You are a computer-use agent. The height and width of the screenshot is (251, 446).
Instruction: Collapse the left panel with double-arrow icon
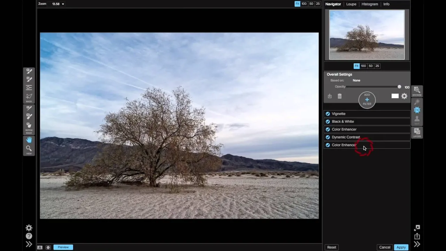29,244
